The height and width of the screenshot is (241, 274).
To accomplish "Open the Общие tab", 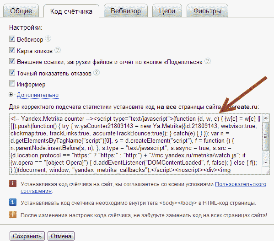I will pyautogui.click(x=21, y=11).
